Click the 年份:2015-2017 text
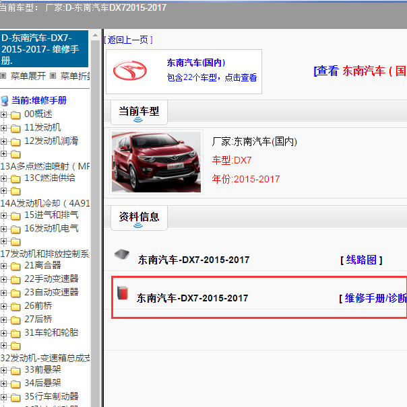This screenshot has height=407, width=407. pyautogui.click(x=246, y=179)
